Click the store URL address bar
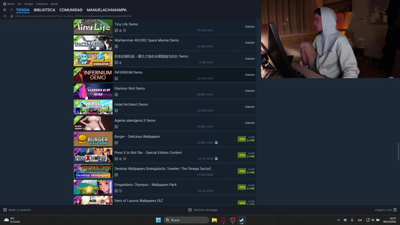 [73, 16]
